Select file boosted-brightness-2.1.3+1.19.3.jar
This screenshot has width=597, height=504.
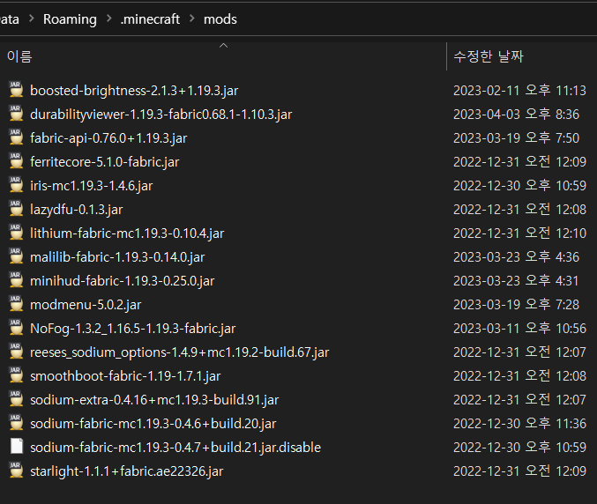coord(134,91)
